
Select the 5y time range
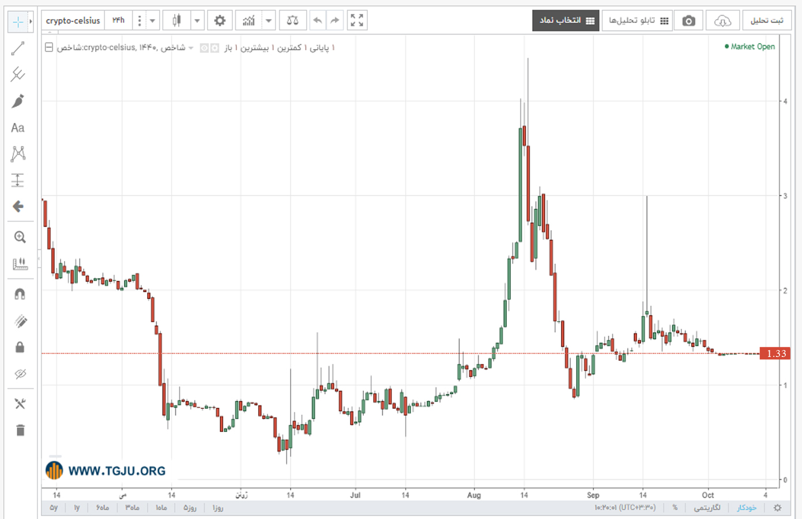(54, 508)
